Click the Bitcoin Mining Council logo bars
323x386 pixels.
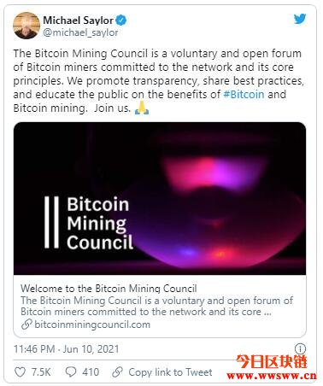tap(51, 222)
